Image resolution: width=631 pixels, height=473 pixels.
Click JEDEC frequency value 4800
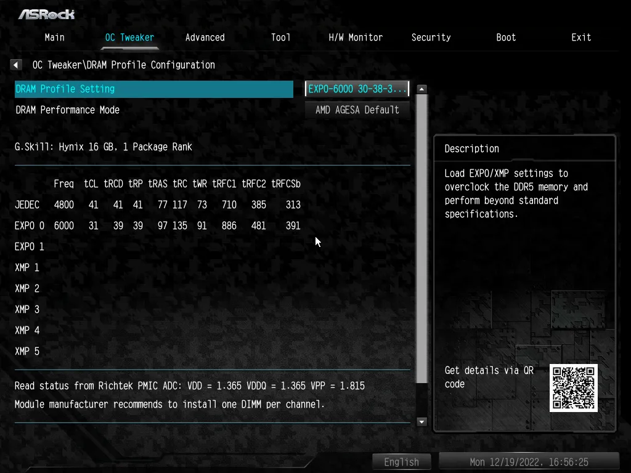[64, 204]
